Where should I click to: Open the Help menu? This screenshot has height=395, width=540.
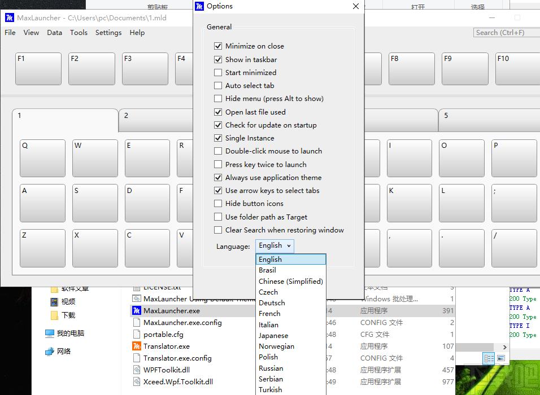pos(137,32)
